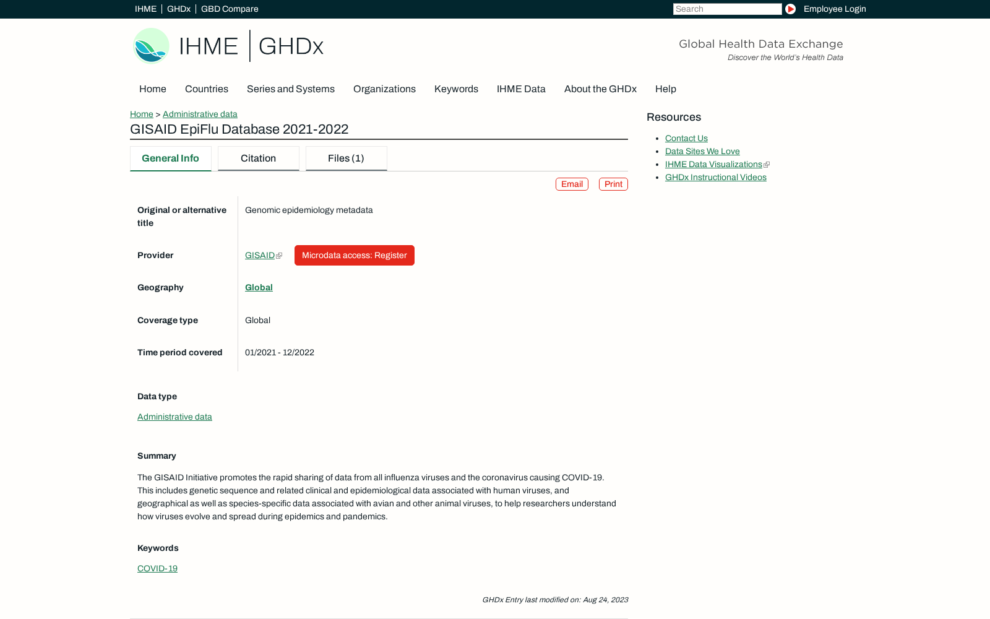Select the General Info tab
Viewport: 990px width, 619px height.
point(171,158)
